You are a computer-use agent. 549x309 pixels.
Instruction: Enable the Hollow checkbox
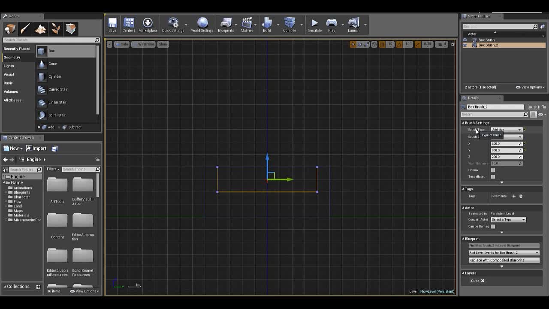tap(493, 170)
